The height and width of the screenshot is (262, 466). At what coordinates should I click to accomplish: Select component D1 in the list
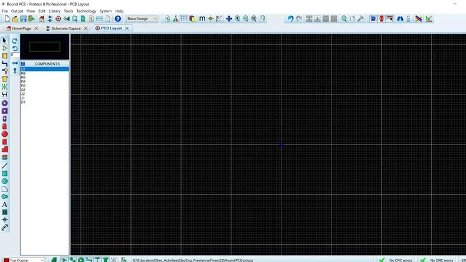point(45,102)
